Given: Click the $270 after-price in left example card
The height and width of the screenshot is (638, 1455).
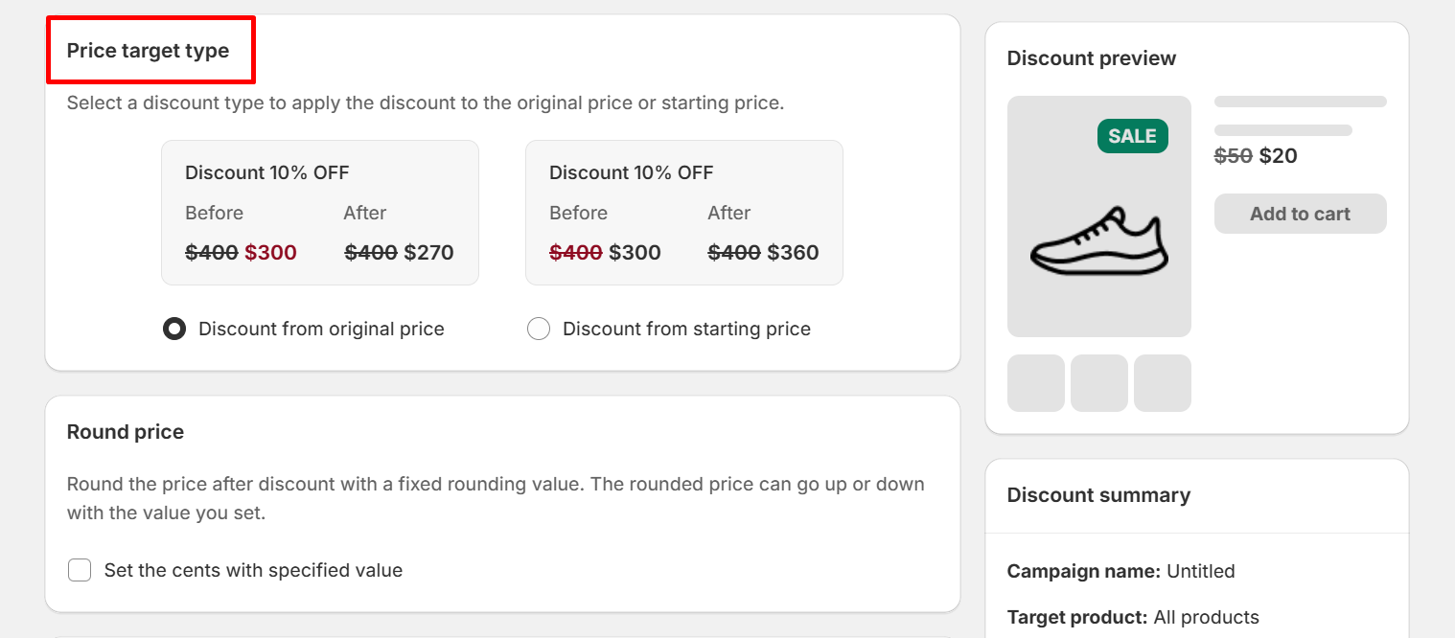Looking at the screenshot, I should pyautogui.click(x=428, y=253).
